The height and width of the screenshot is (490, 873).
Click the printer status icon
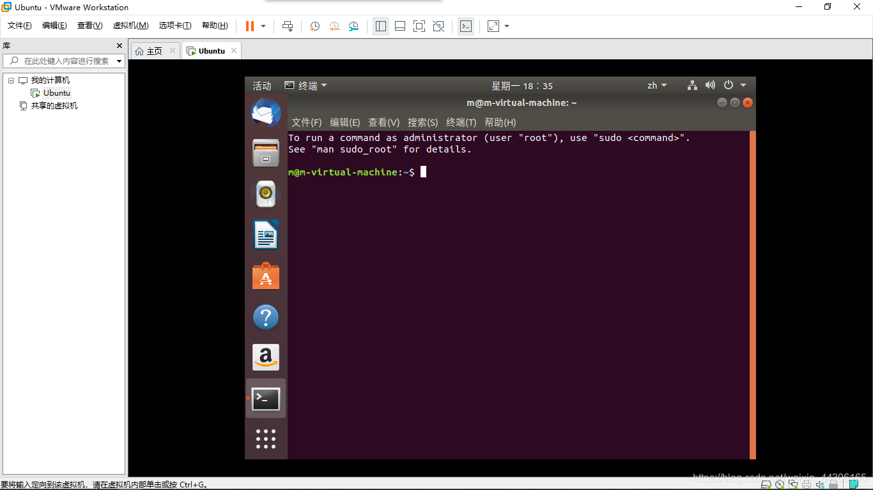click(x=807, y=484)
